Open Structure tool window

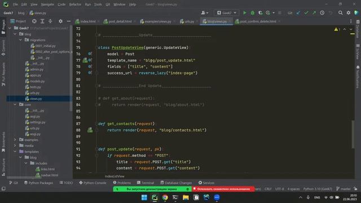pos(3,167)
